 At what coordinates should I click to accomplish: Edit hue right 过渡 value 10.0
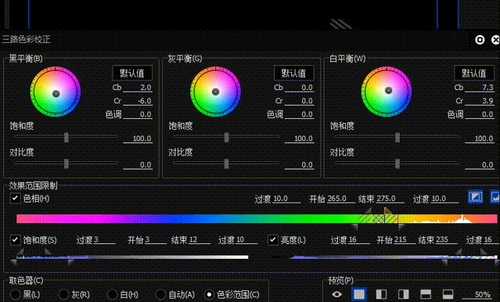[444, 199]
